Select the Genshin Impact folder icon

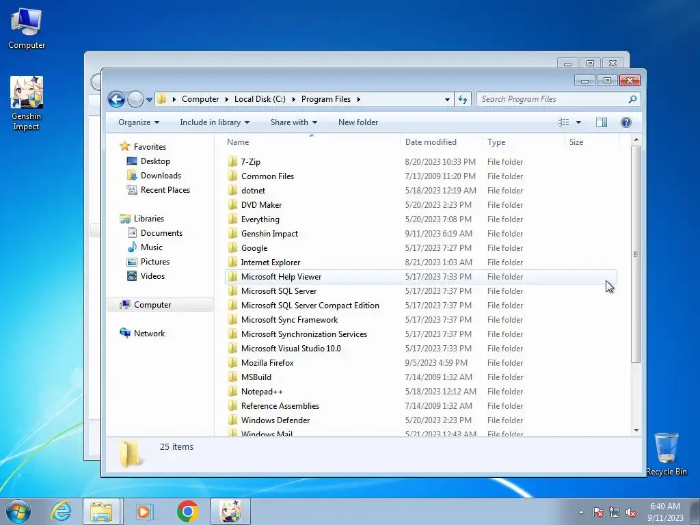[232, 234]
